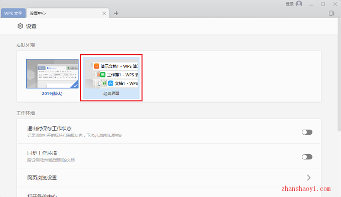Click the sidebar panel icon at top right
Viewport: 341px width, 197px height.
(x=331, y=13)
